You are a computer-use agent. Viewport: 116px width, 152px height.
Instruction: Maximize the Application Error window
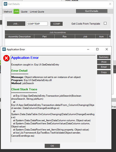point(97,49)
